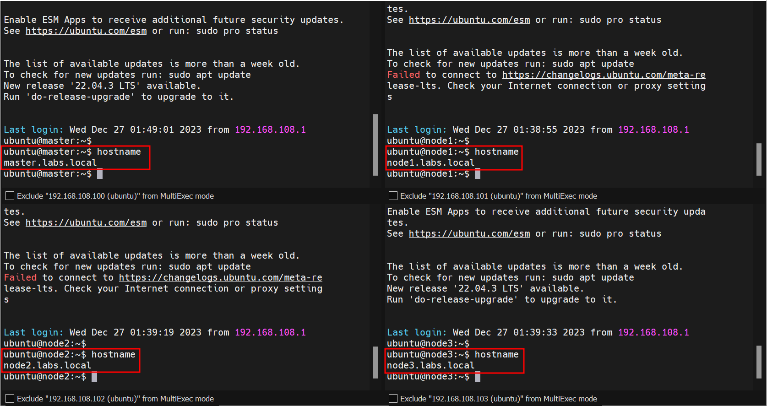Open changelogs.ubuntu.com link in node2 terminal

tap(221, 278)
